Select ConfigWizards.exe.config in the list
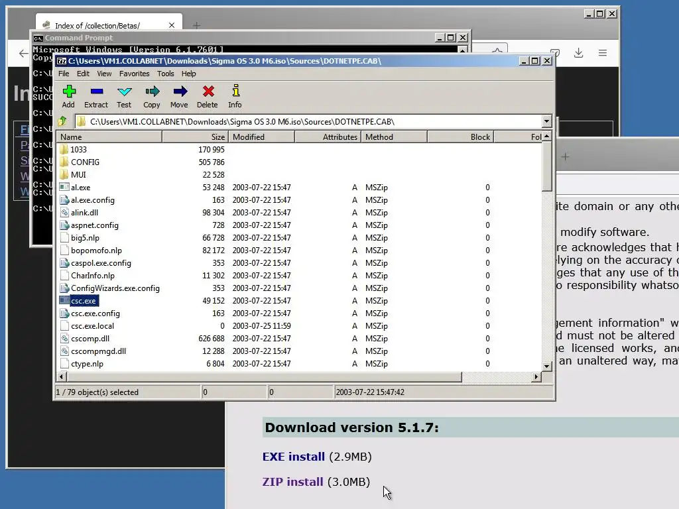Viewport: 679px width, 509px height. click(115, 288)
